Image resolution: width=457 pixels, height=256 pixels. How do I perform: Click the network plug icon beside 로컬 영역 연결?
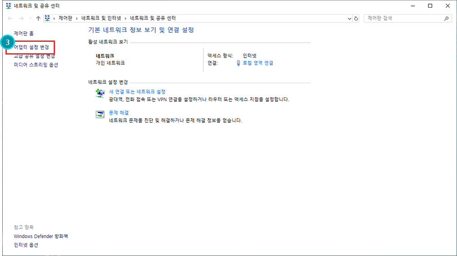click(x=238, y=63)
